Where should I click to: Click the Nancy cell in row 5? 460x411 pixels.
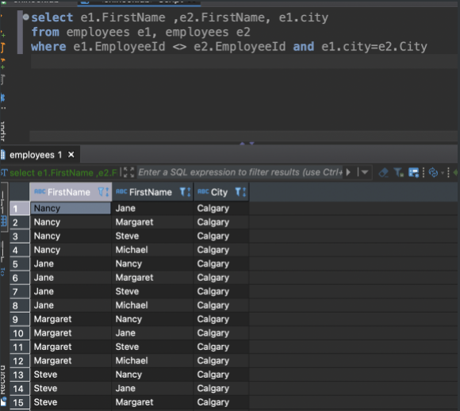click(152, 263)
